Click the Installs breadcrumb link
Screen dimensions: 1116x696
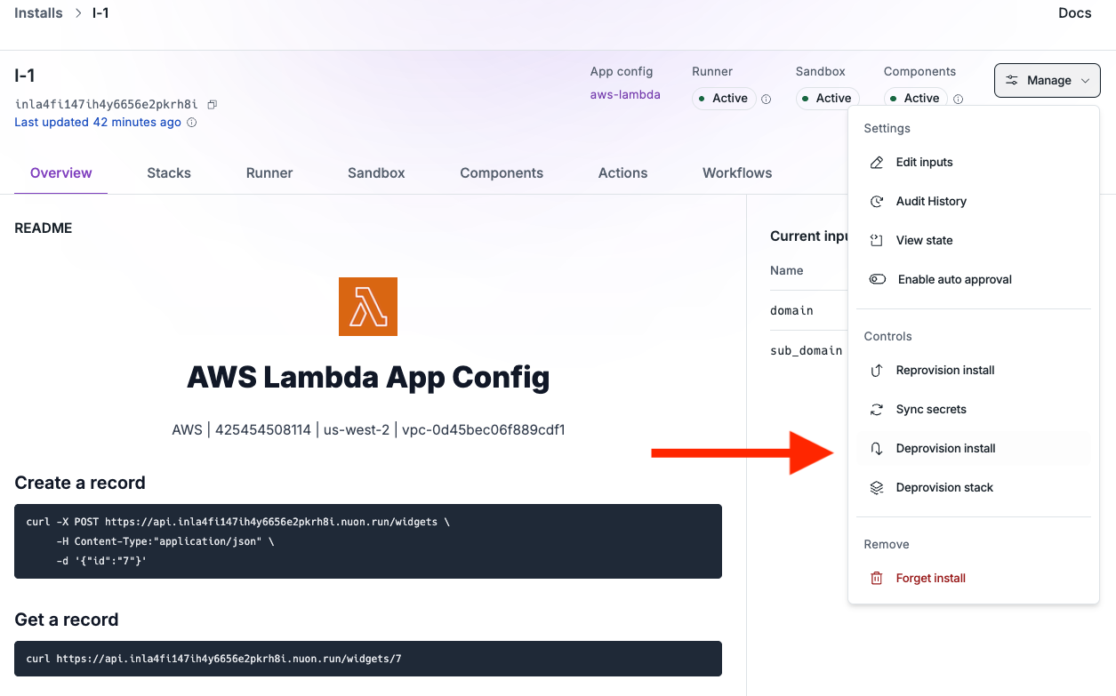click(x=39, y=13)
